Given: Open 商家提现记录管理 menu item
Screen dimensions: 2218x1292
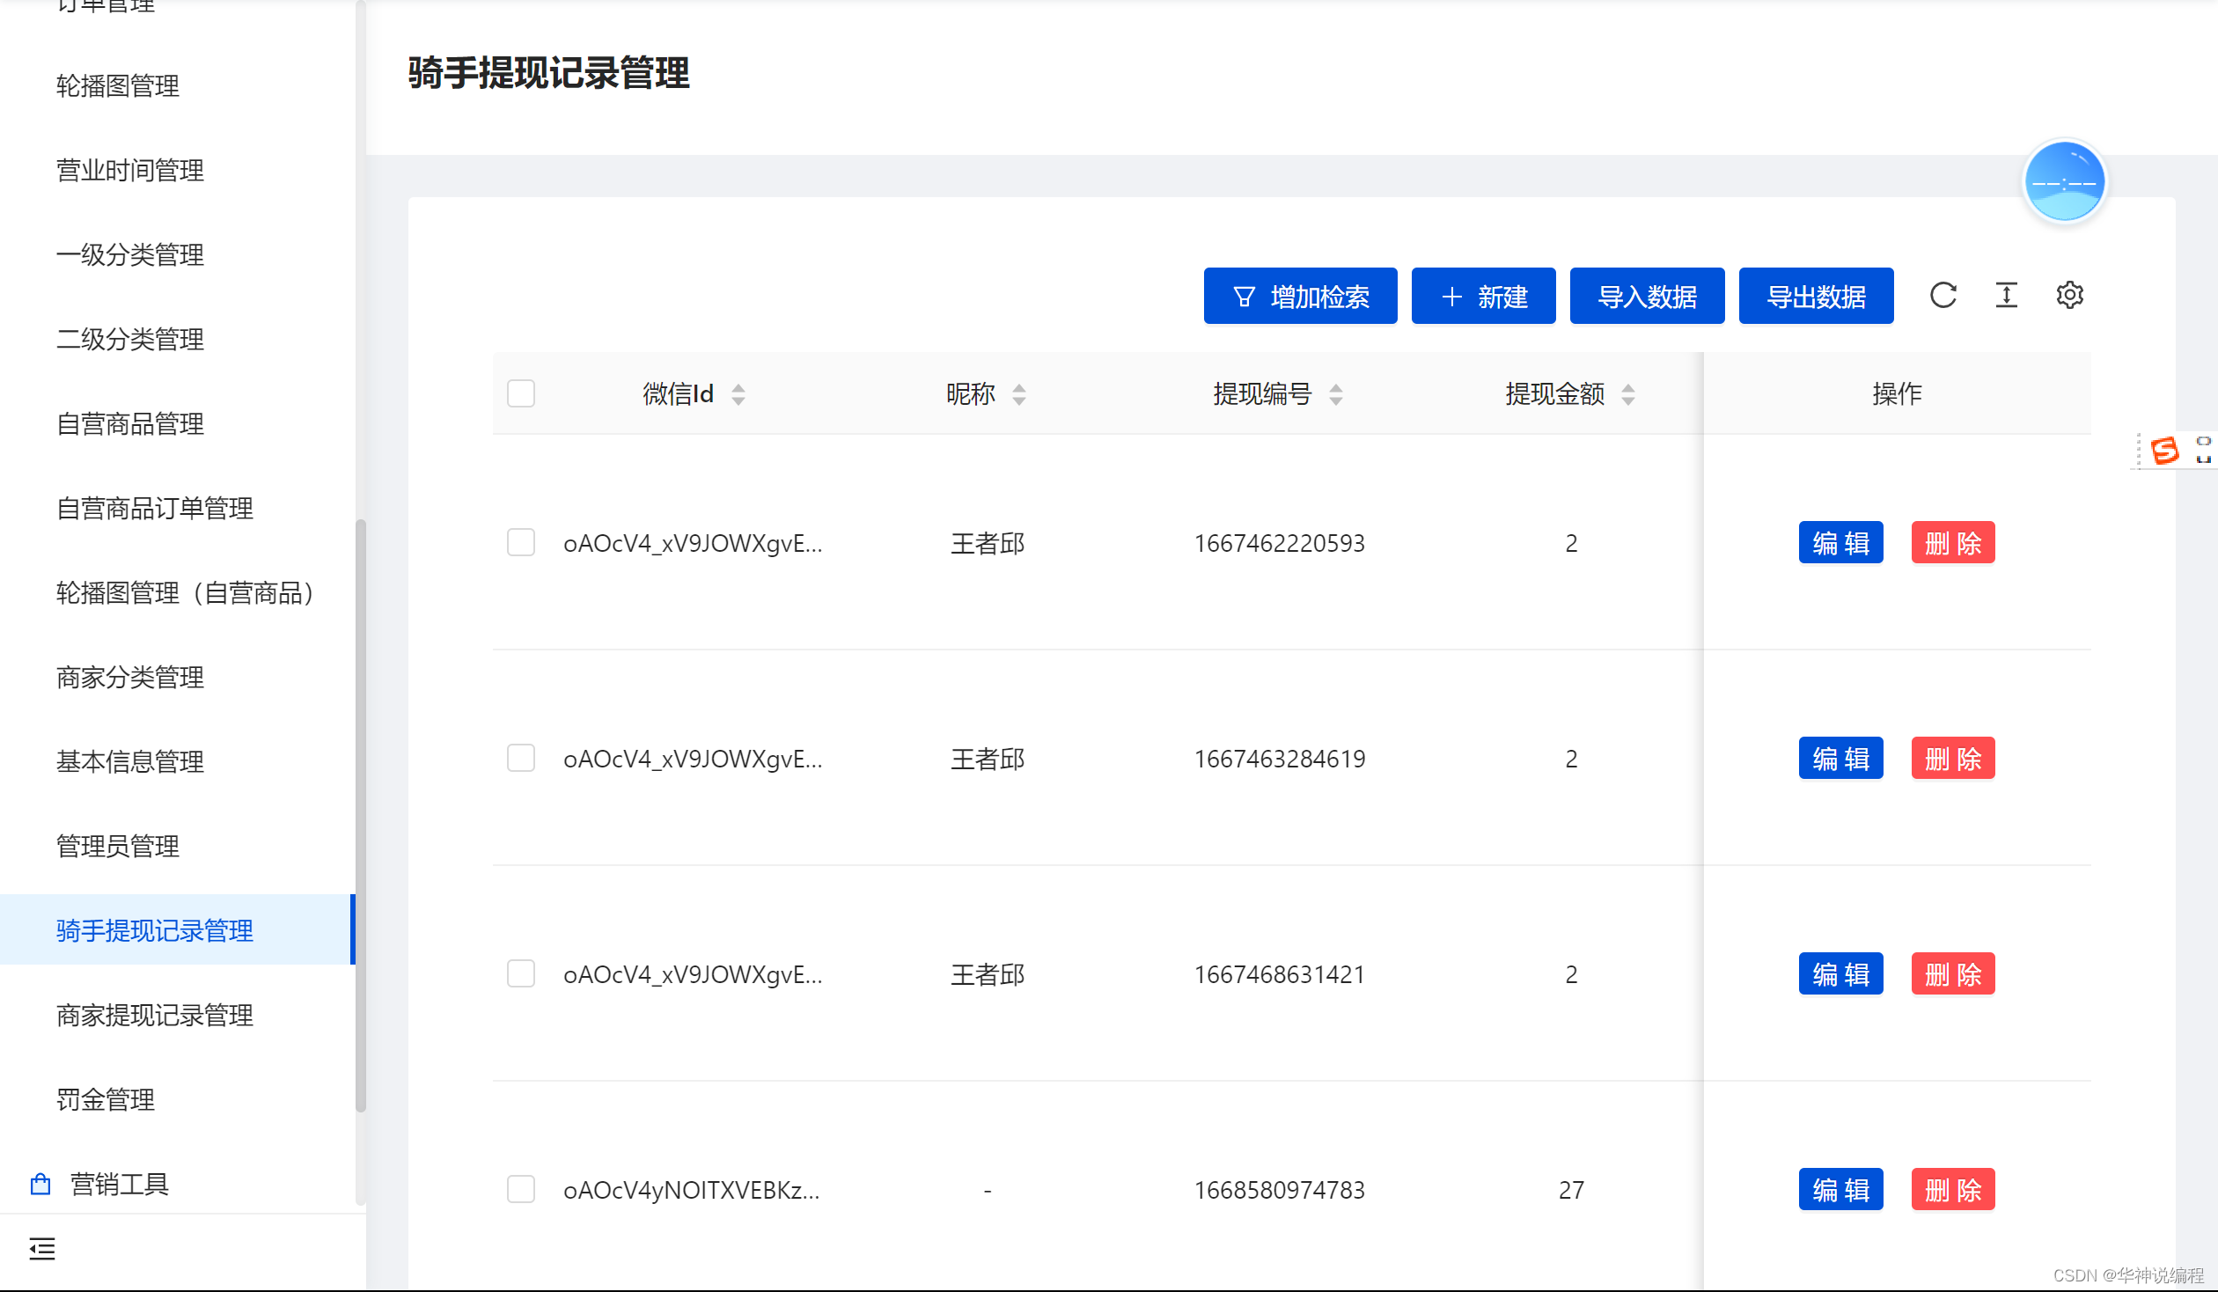Looking at the screenshot, I should click(x=155, y=1015).
